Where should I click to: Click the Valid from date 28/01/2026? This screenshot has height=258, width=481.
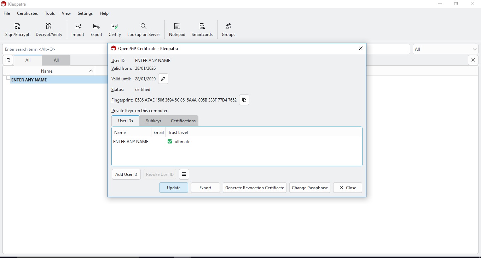point(145,68)
